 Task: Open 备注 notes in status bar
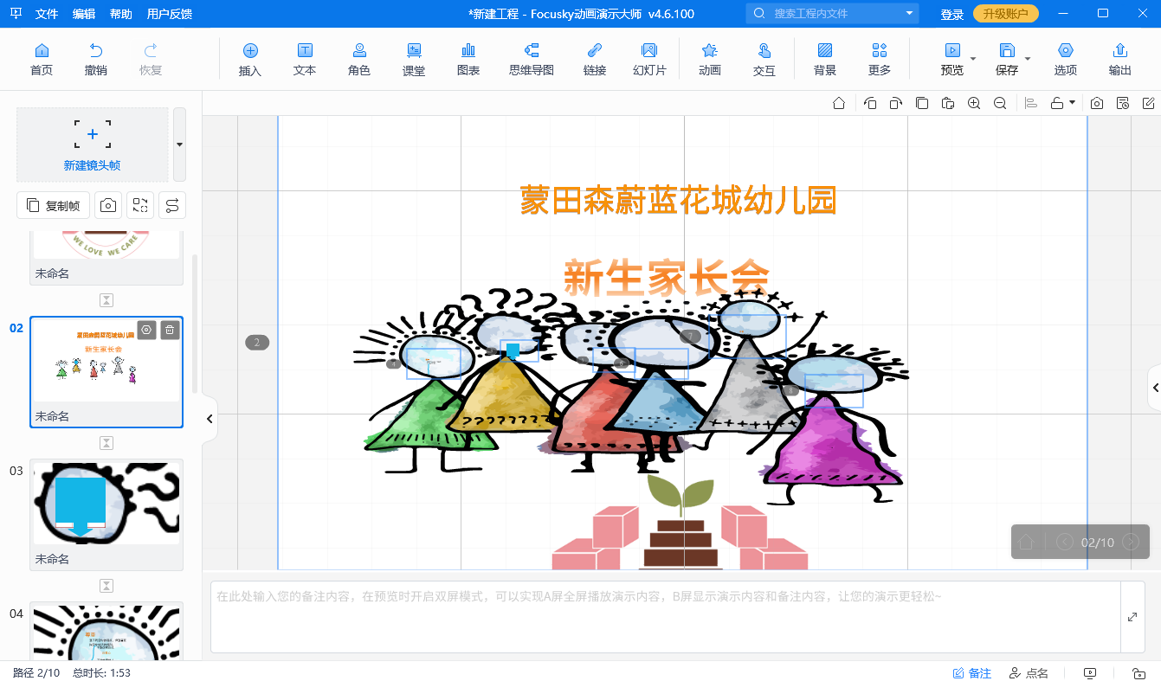pos(972,672)
